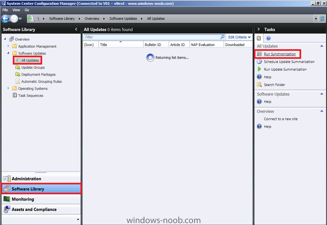Open the Search Folder task icon
The height and width of the screenshot is (225, 327).
(x=259, y=84)
